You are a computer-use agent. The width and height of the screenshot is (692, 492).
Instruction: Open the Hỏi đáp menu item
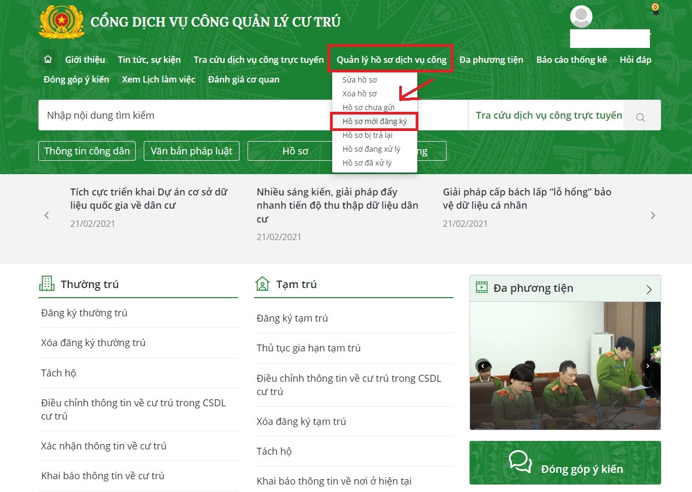636,59
